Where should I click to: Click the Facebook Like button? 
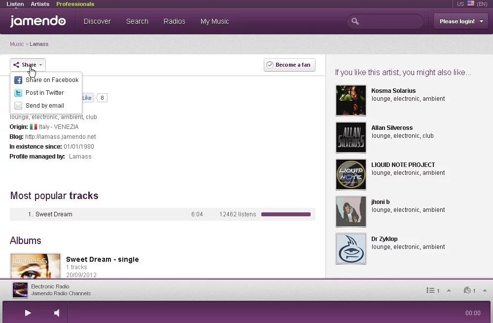(87, 98)
